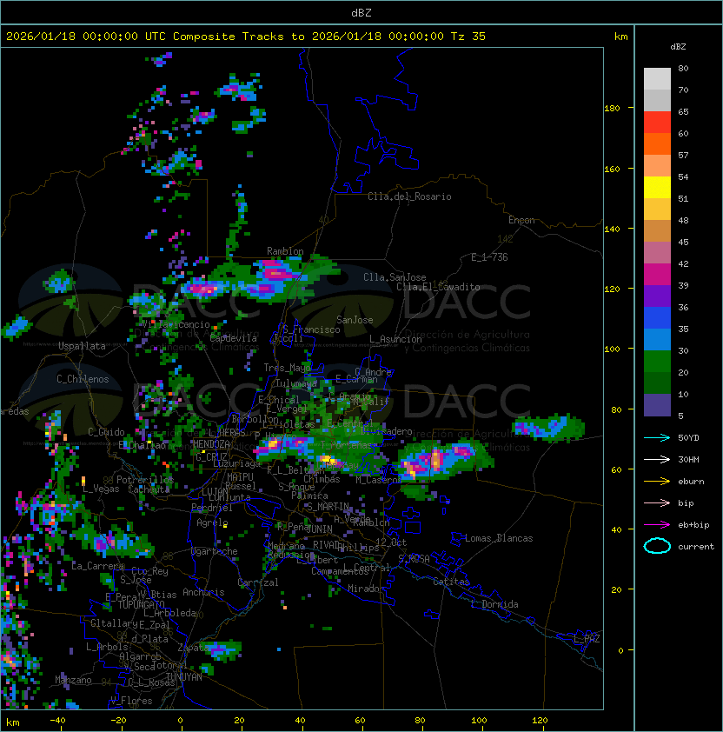This screenshot has height=732, width=723.
Task: Pick the magenta 39–42 dBZ swatch
Action: click(657, 275)
